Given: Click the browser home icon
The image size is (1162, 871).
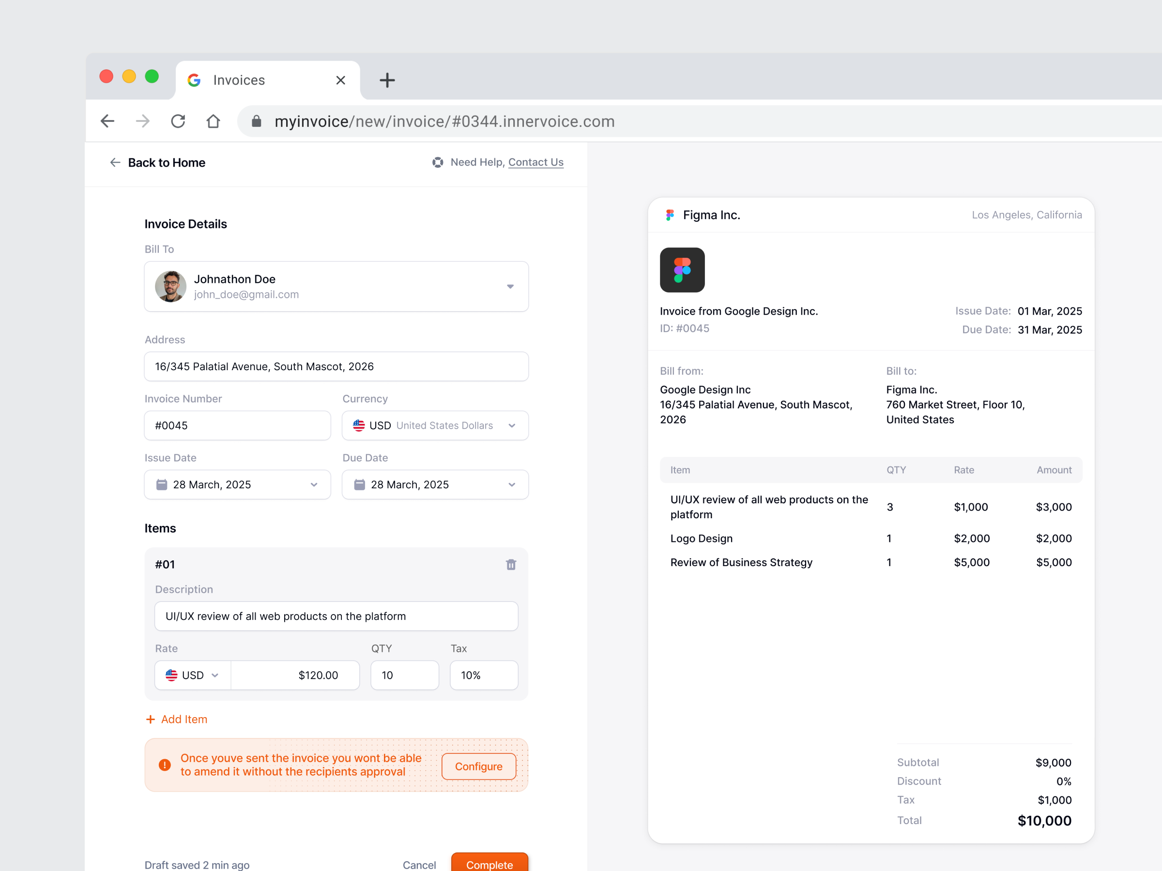Looking at the screenshot, I should 213,121.
